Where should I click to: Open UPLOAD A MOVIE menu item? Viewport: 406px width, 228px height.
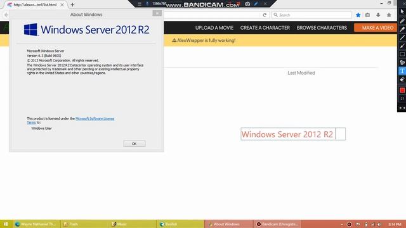214,28
